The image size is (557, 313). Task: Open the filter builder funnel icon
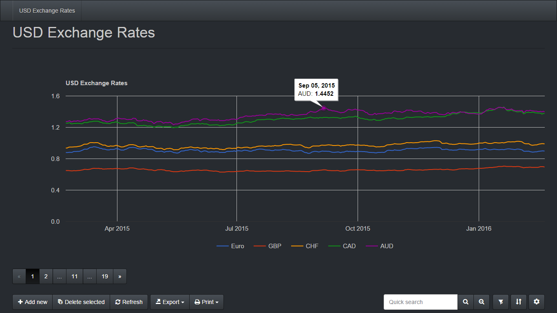[x=501, y=302]
